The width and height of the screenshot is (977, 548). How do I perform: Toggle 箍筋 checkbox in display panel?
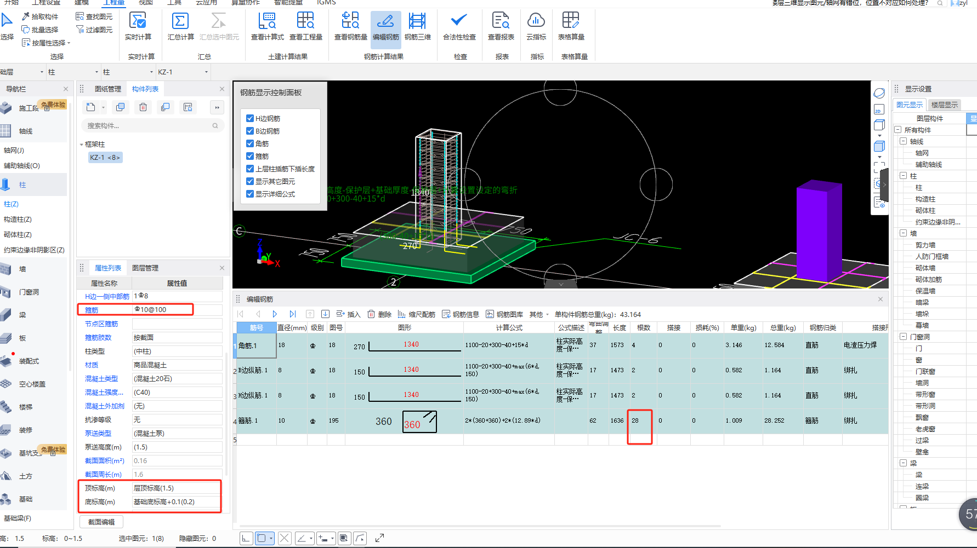pyautogui.click(x=250, y=156)
